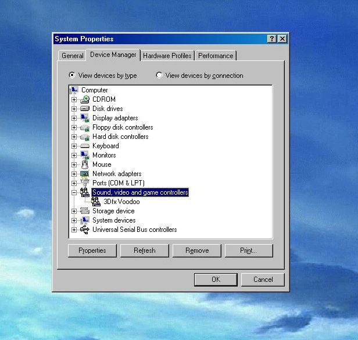
Task: Click the title bar help question mark
Action: [x=272, y=39]
